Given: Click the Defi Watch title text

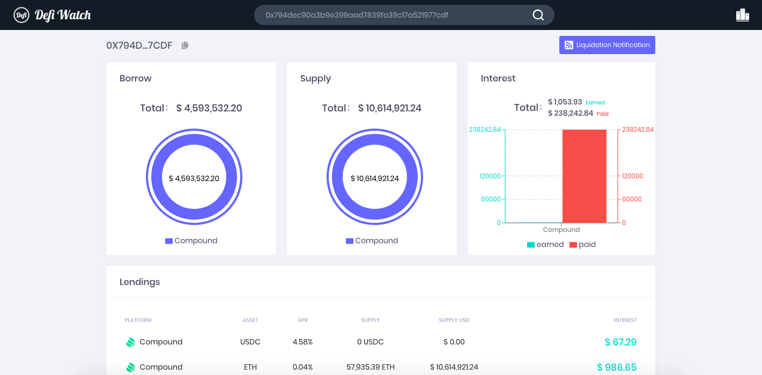Looking at the screenshot, I should coord(63,15).
